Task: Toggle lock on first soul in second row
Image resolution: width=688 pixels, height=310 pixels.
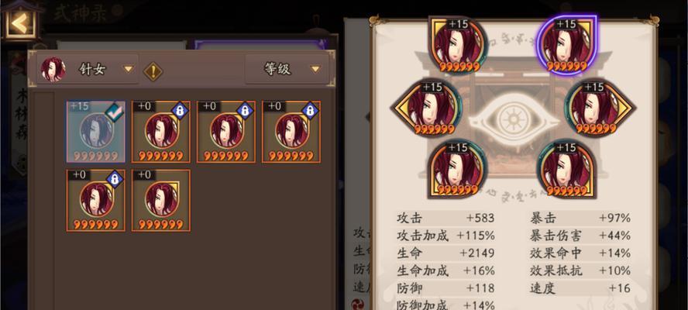Action: pyautogui.click(x=115, y=179)
